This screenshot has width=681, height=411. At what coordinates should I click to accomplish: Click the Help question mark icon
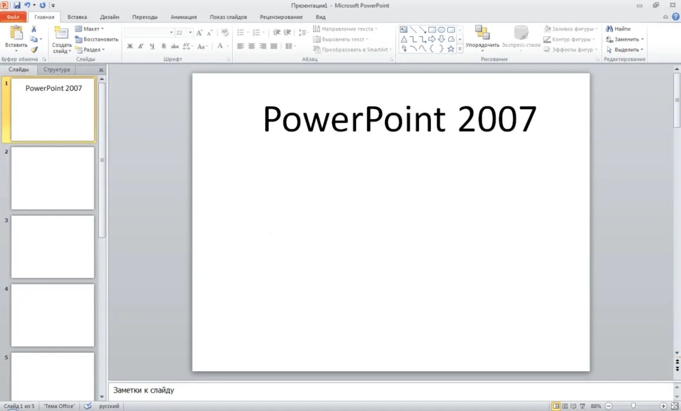click(675, 17)
